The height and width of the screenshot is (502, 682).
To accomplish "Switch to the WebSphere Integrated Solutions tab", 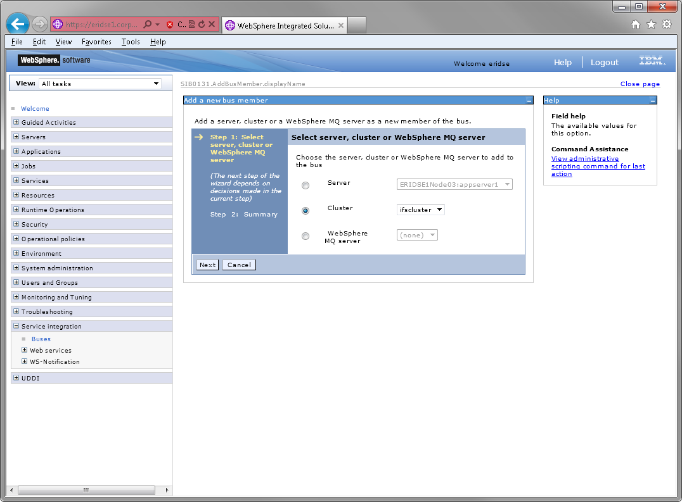I will [x=285, y=25].
